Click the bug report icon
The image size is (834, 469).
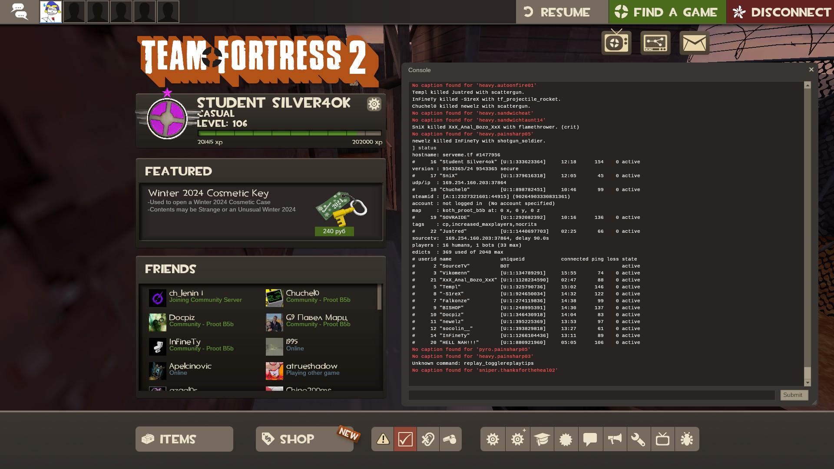687,439
